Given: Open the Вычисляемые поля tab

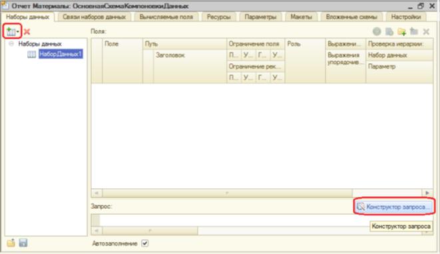Looking at the screenshot, I should pos(166,17).
